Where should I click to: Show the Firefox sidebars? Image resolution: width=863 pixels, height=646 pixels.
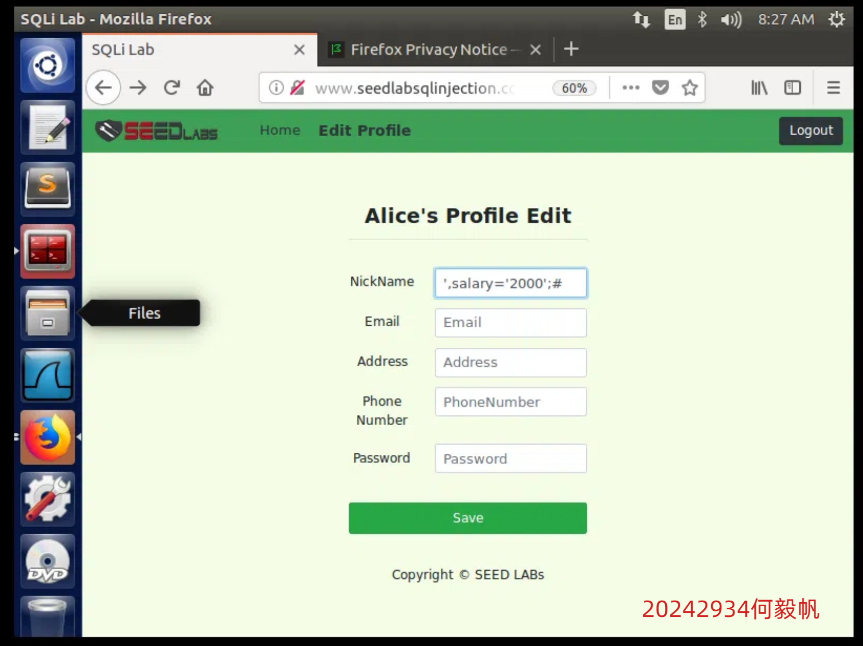click(x=793, y=88)
